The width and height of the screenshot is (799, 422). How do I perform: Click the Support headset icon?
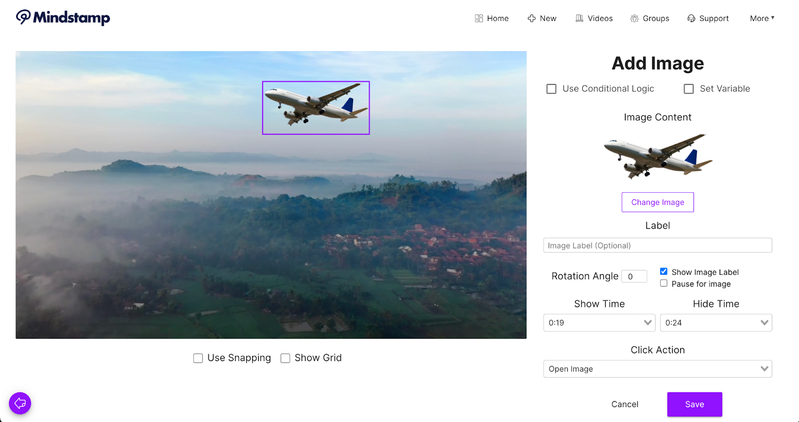[x=691, y=18]
